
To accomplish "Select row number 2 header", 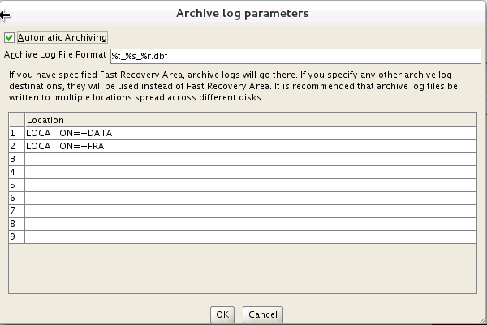I will [16, 146].
